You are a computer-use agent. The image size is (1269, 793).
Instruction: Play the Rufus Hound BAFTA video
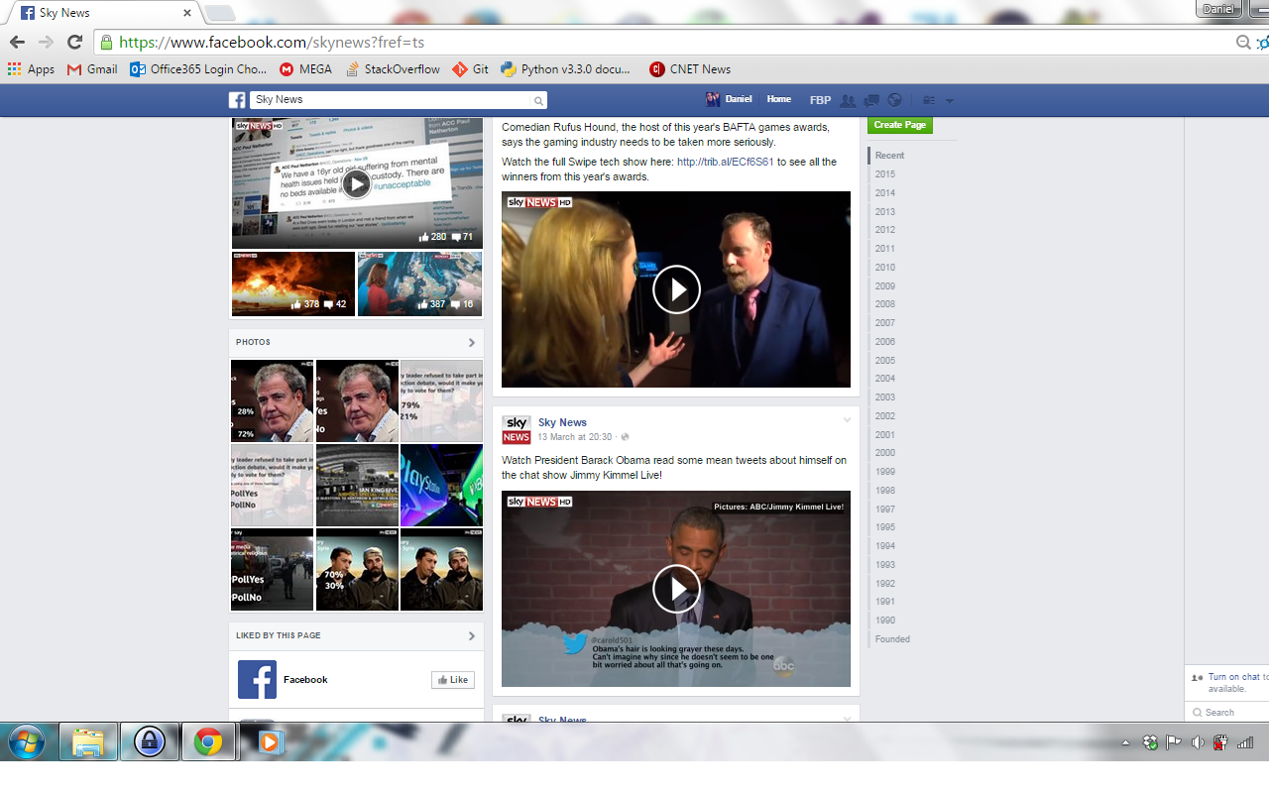[x=676, y=289]
